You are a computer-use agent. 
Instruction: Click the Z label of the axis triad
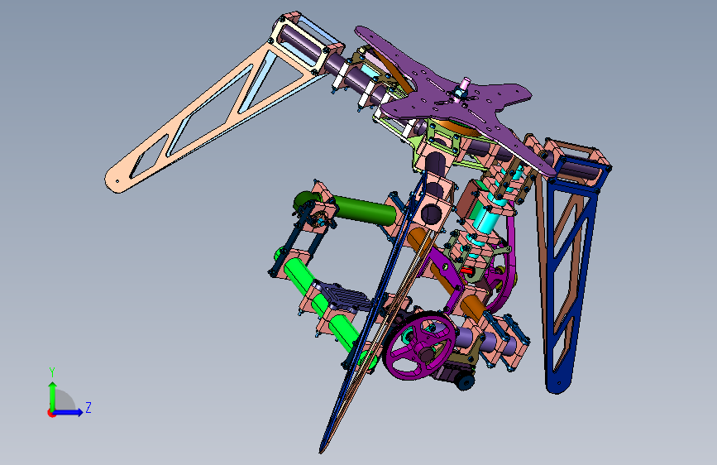coord(88,407)
